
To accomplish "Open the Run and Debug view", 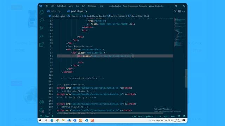I will pyautogui.click(x=41, y=36).
